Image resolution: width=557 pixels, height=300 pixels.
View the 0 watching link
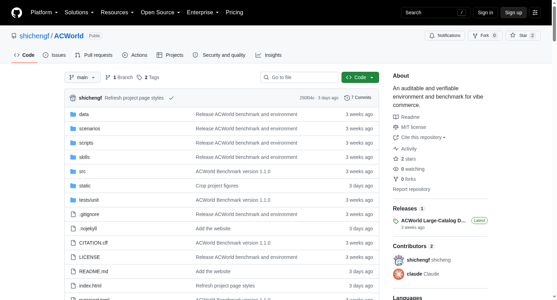[x=409, y=169]
